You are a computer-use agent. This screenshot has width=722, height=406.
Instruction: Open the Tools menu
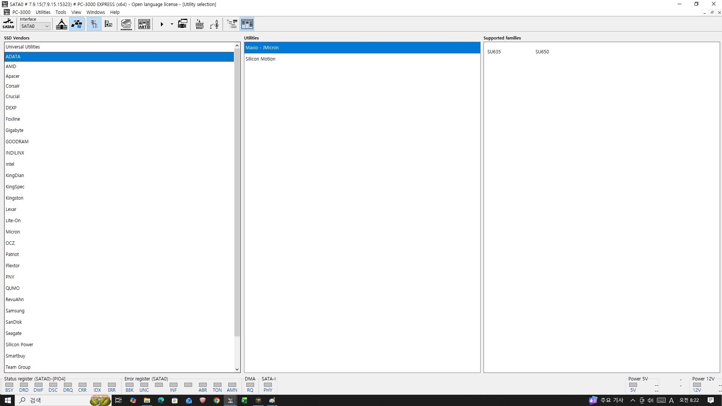point(61,12)
